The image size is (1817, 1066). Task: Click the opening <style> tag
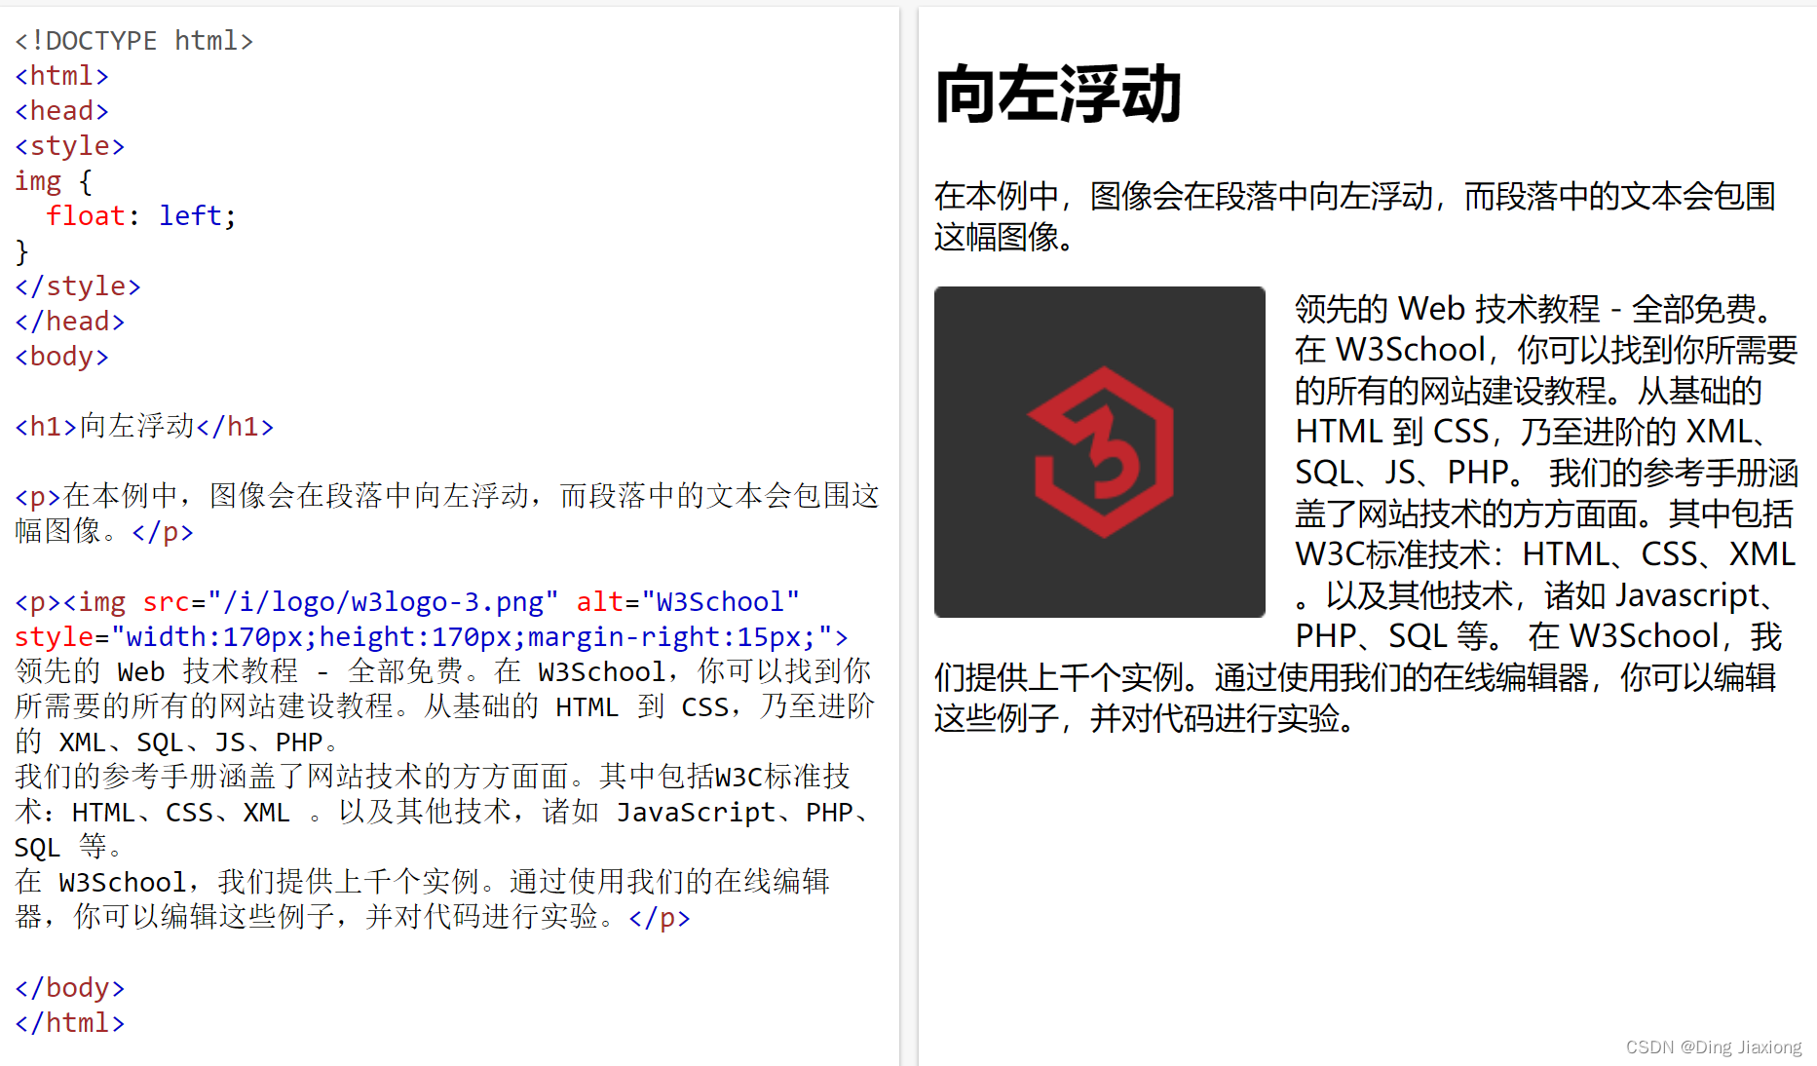pyautogui.click(x=70, y=146)
